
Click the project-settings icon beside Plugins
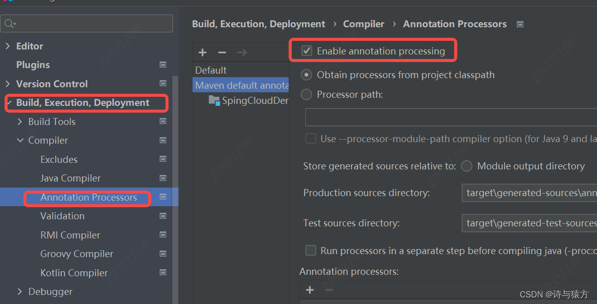click(163, 65)
